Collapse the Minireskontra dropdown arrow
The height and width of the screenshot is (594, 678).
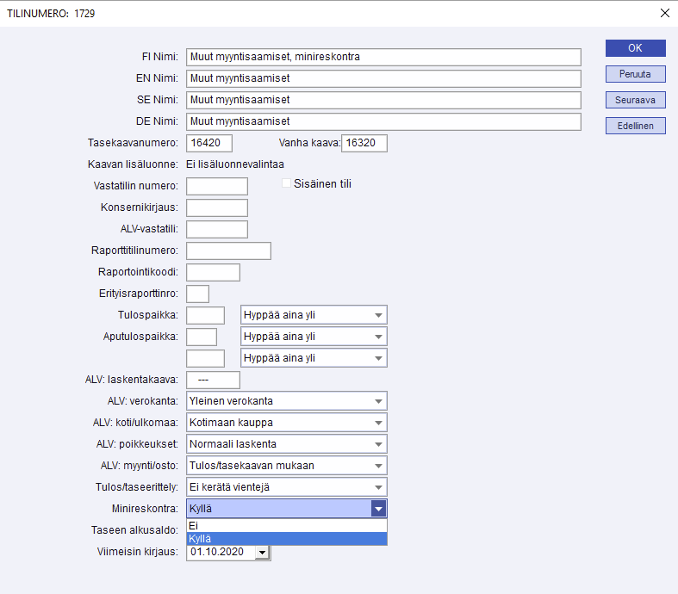(x=379, y=509)
